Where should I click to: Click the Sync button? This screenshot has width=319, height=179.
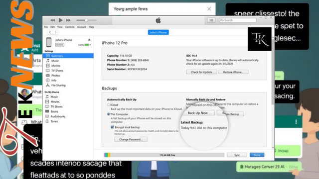(237, 155)
